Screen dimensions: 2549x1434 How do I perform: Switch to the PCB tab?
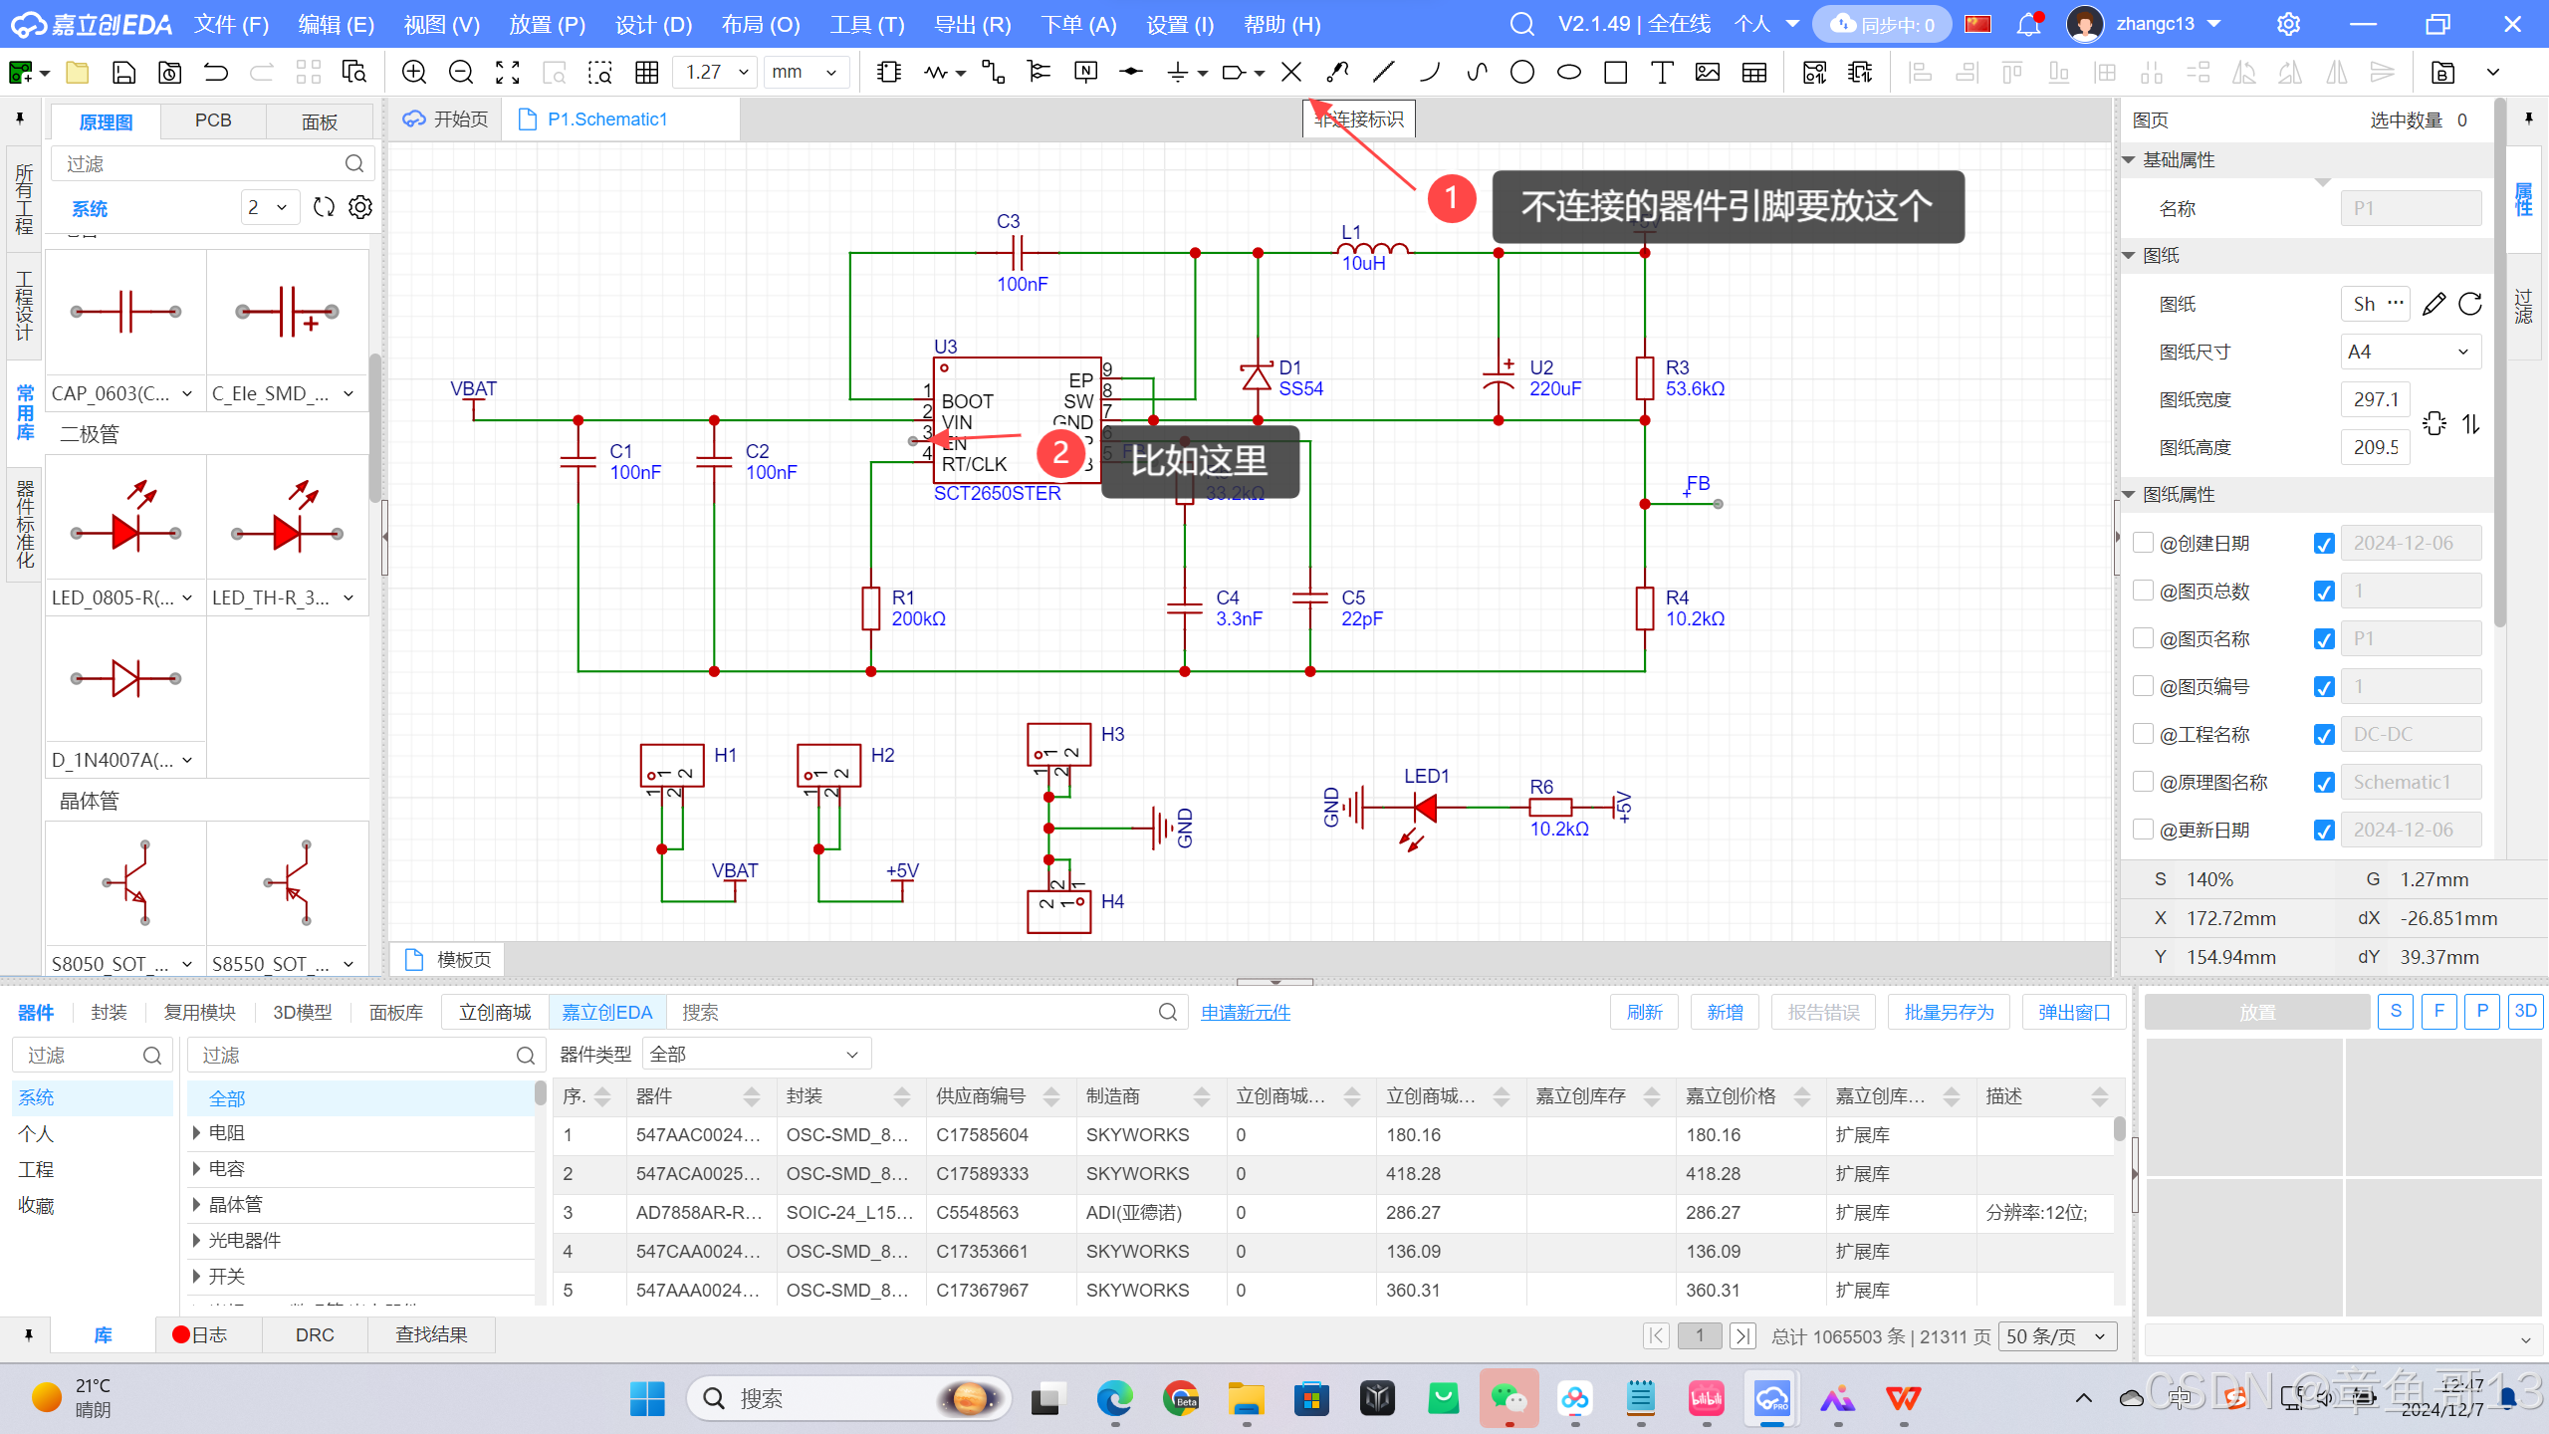212,120
